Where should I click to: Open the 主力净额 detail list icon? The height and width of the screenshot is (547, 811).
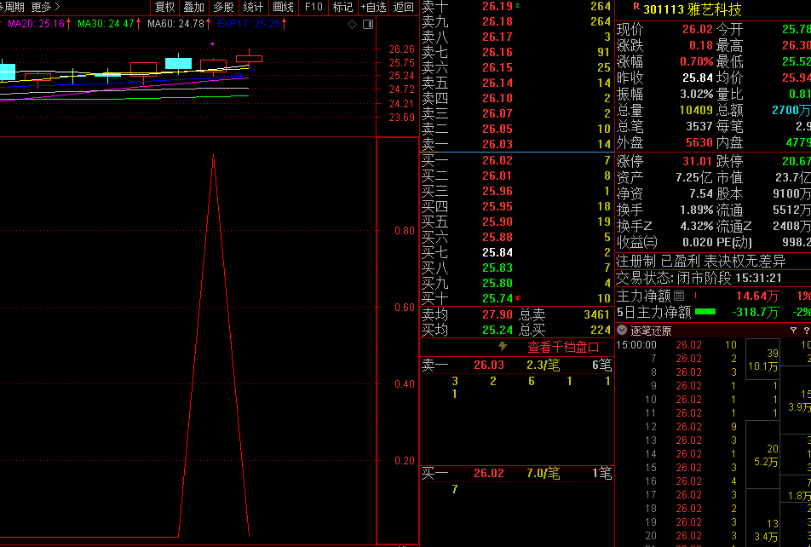(679, 297)
